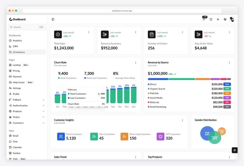The image size is (244, 166).
Task: Open Avg. Order Value card options menu
Action: coord(229,32)
